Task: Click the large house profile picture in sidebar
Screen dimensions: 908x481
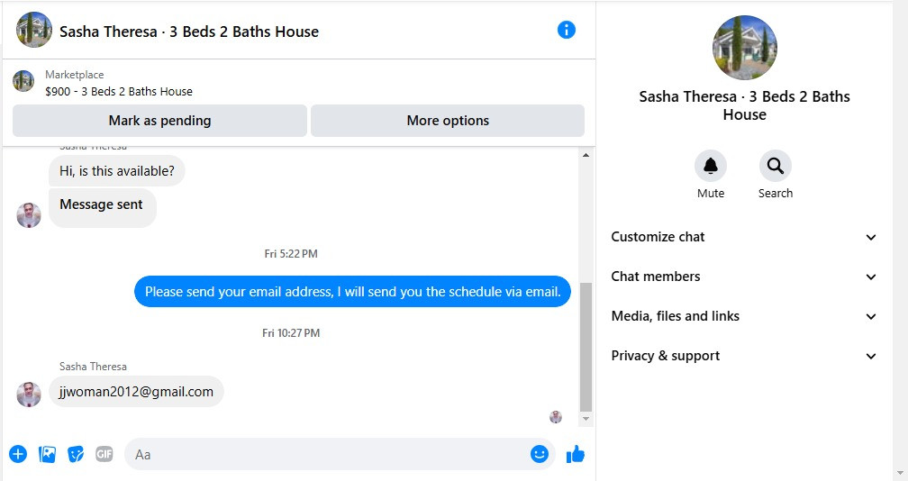Action: pos(745,48)
